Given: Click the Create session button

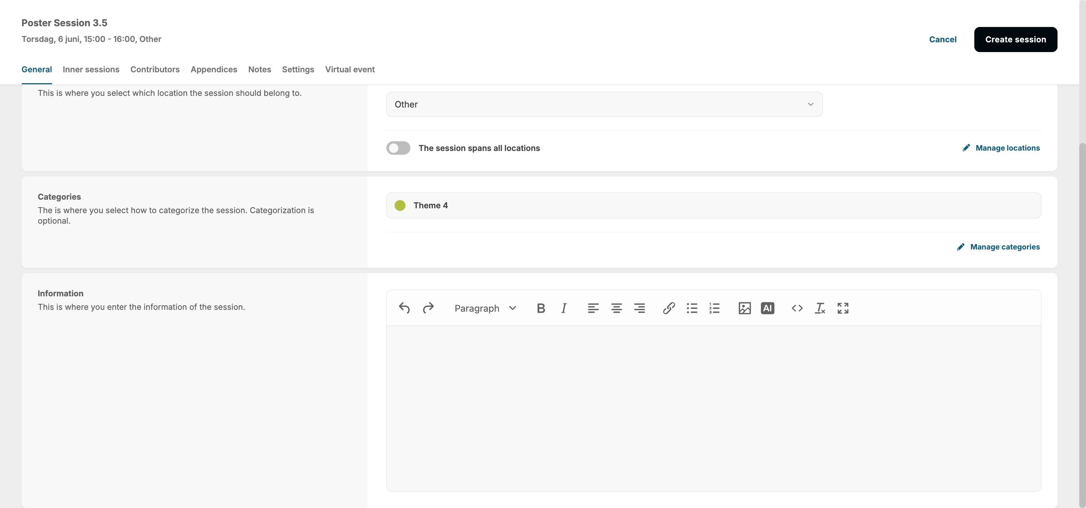Looking at the screenshot, I should point(1015,40).
